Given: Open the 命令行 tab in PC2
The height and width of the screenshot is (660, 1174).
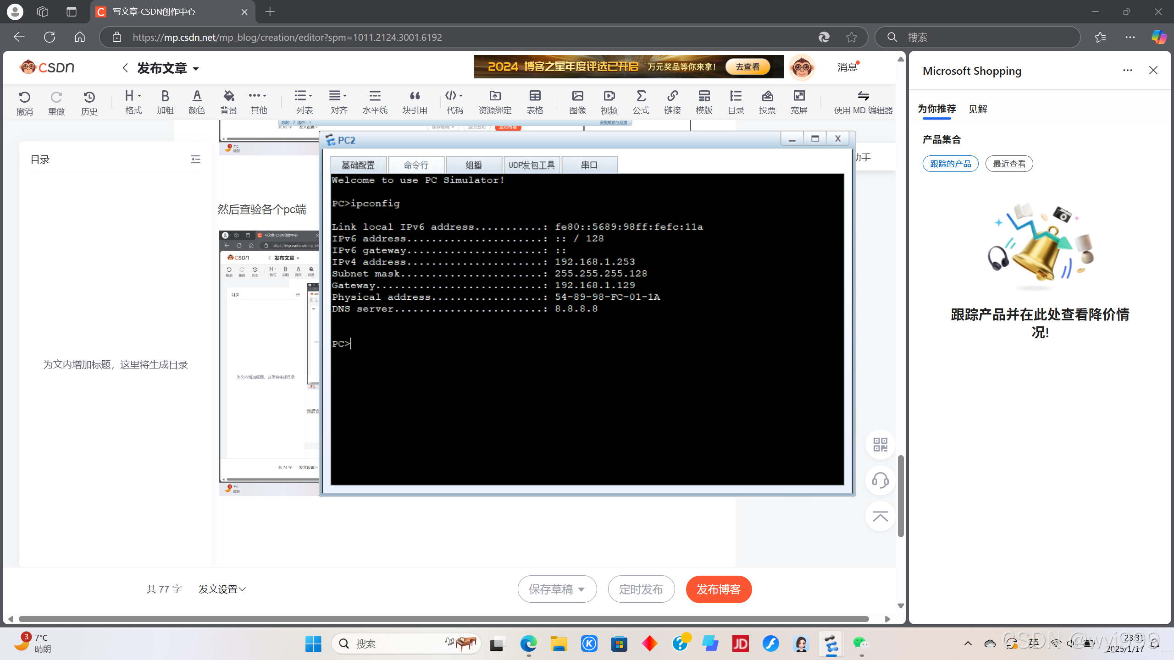Looking at the screenshot, I should click(x=415, y=165).
